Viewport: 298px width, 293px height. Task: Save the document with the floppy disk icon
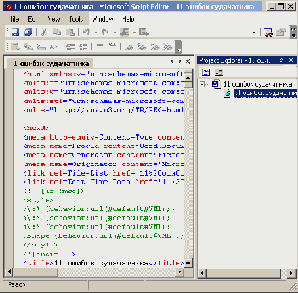15,32
